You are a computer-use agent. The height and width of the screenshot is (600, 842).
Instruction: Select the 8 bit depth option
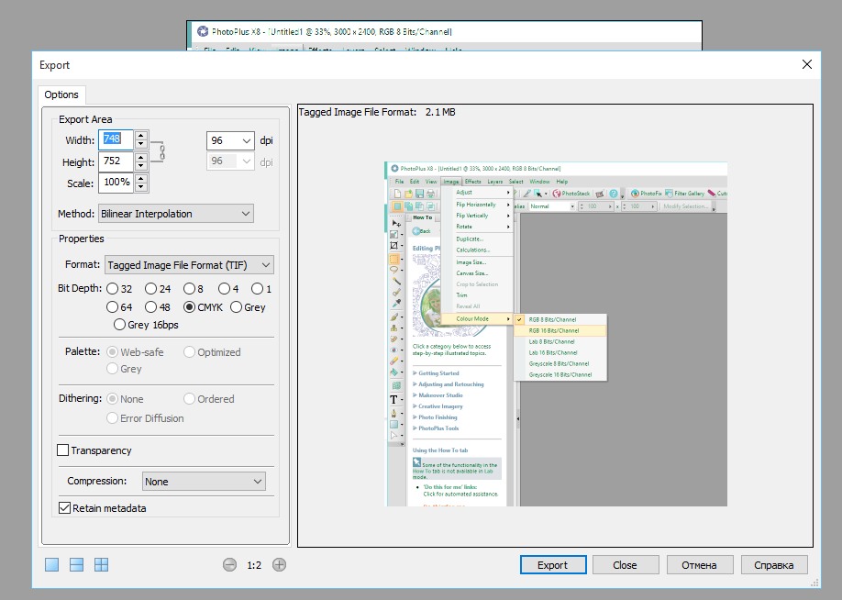click(x=194, y=289)
